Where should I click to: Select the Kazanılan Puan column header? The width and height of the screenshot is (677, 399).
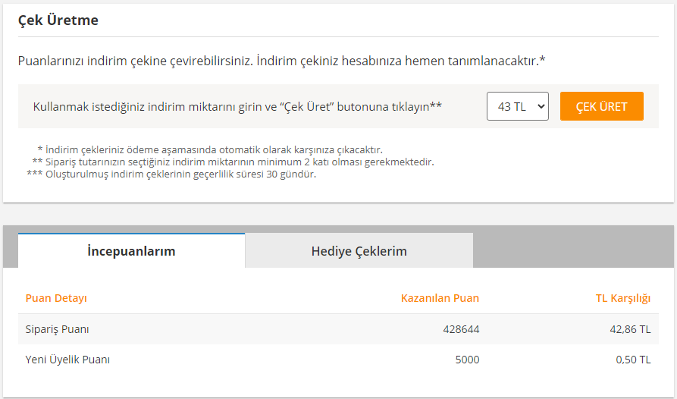440,298
